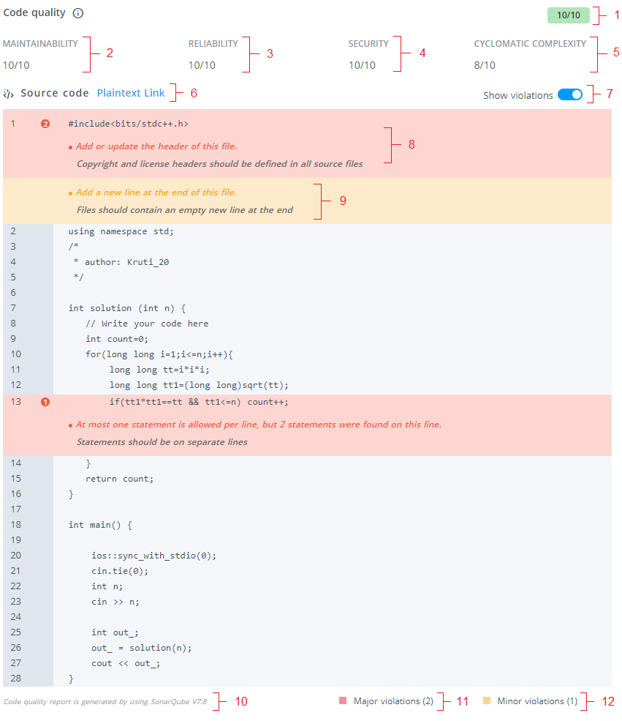
Task: Click the violation count badge on line 1
Action: click(x=45, y=124)
